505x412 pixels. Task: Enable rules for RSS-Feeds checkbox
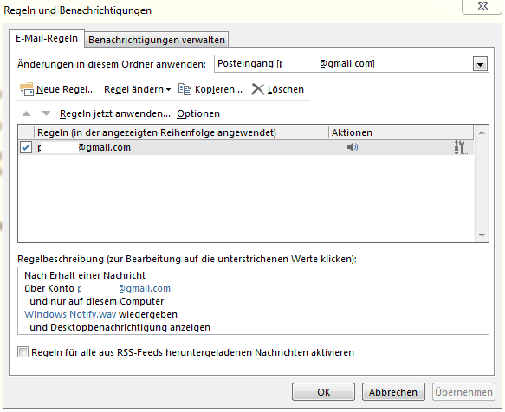point(23,352)
